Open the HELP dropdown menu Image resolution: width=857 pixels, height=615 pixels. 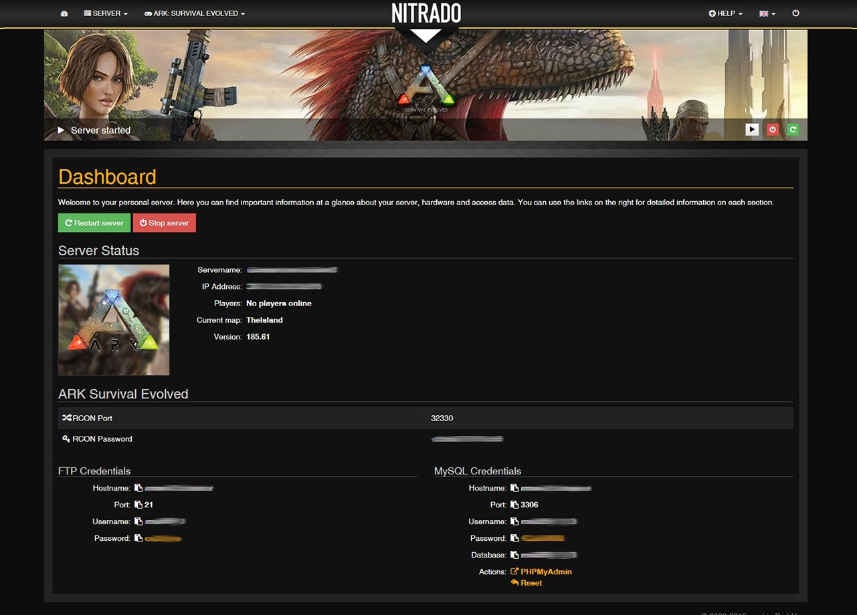point(726,13)
